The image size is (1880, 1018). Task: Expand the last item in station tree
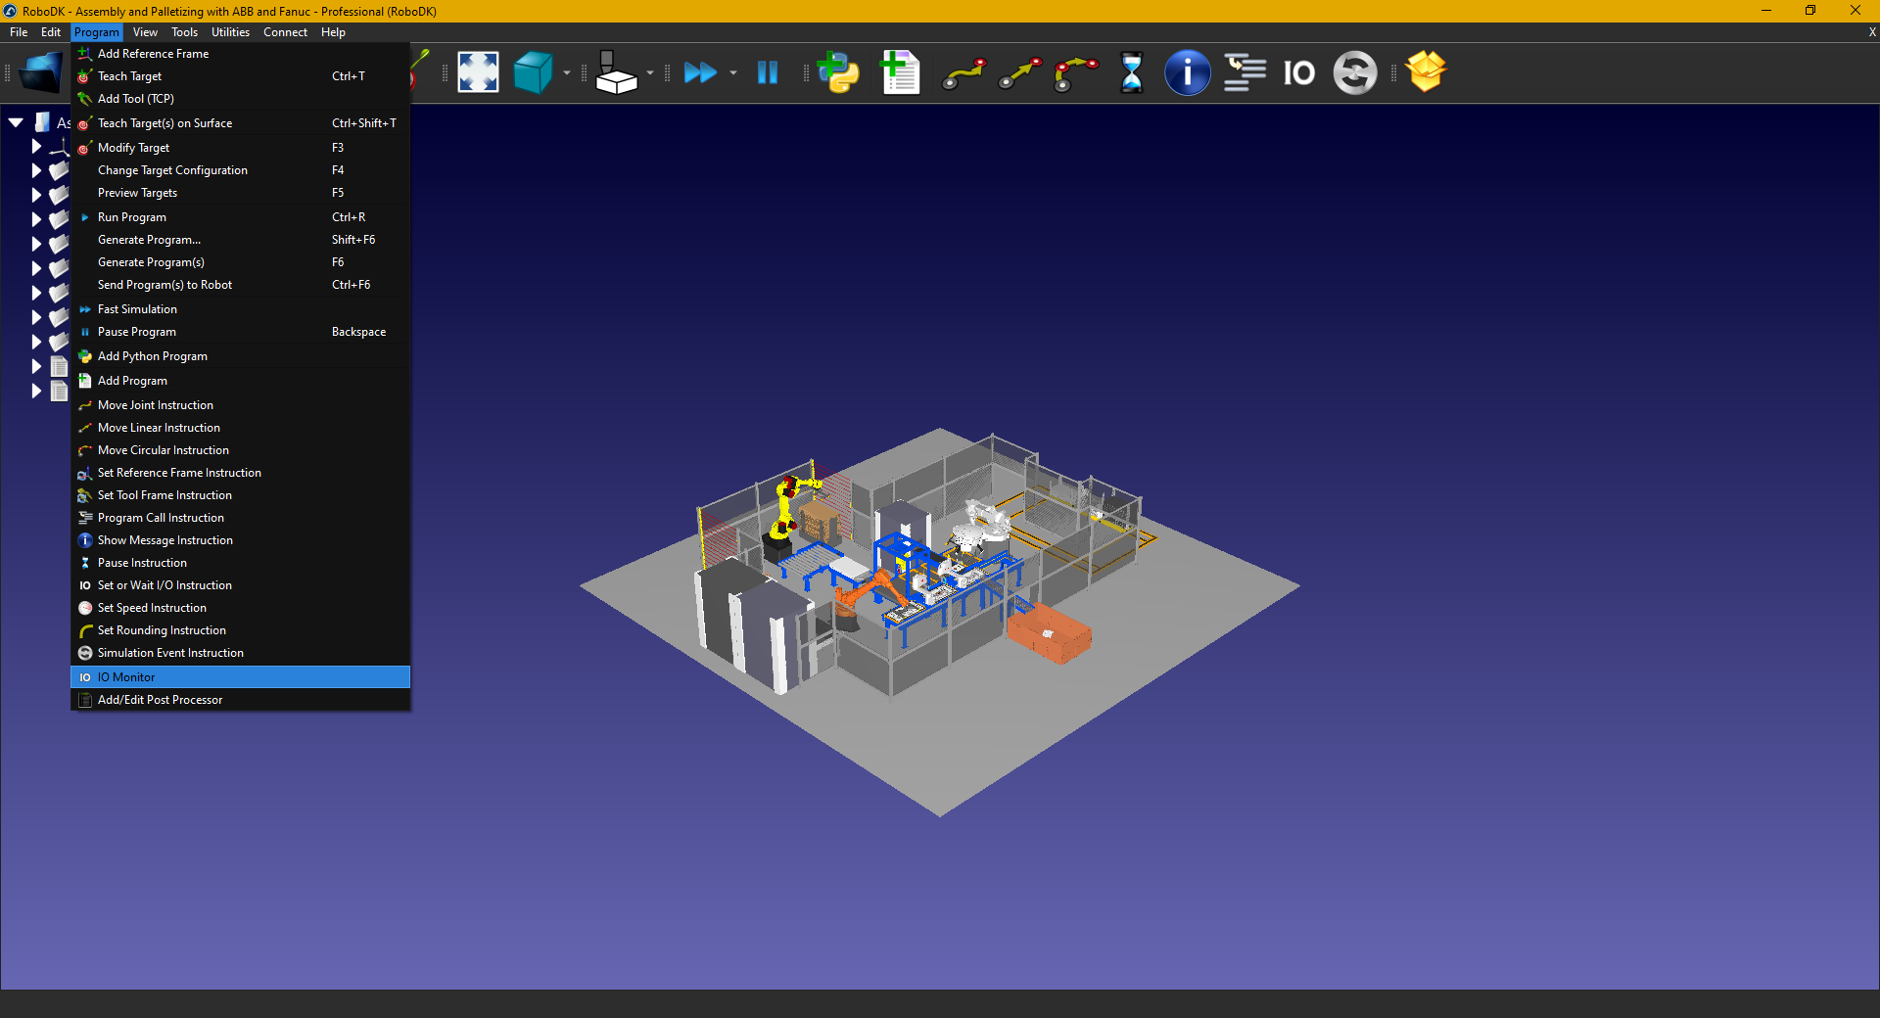click(x=36, y=391)
